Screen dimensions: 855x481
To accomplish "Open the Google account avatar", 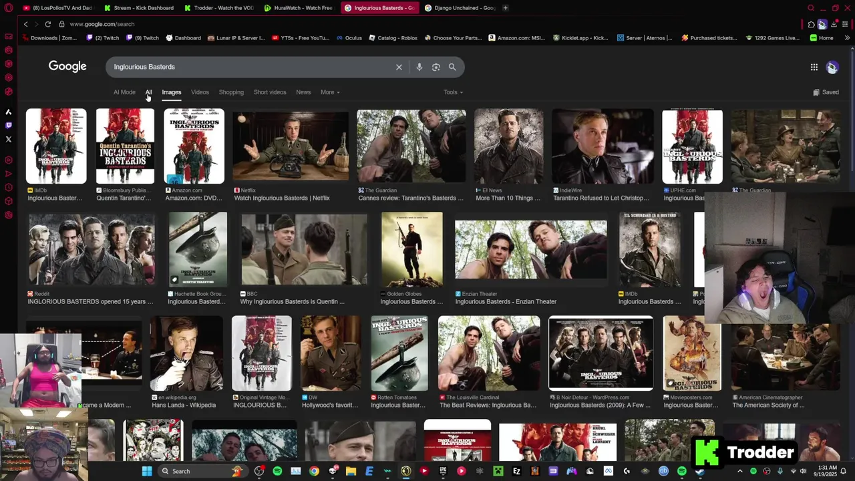I will coord(832,67).
